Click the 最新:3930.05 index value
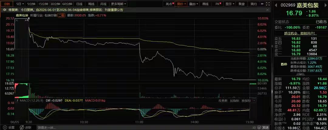 point(77,15)
